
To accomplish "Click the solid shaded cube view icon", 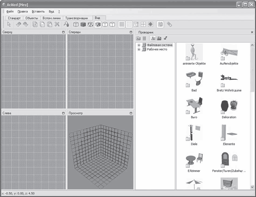I will point(83,24).
